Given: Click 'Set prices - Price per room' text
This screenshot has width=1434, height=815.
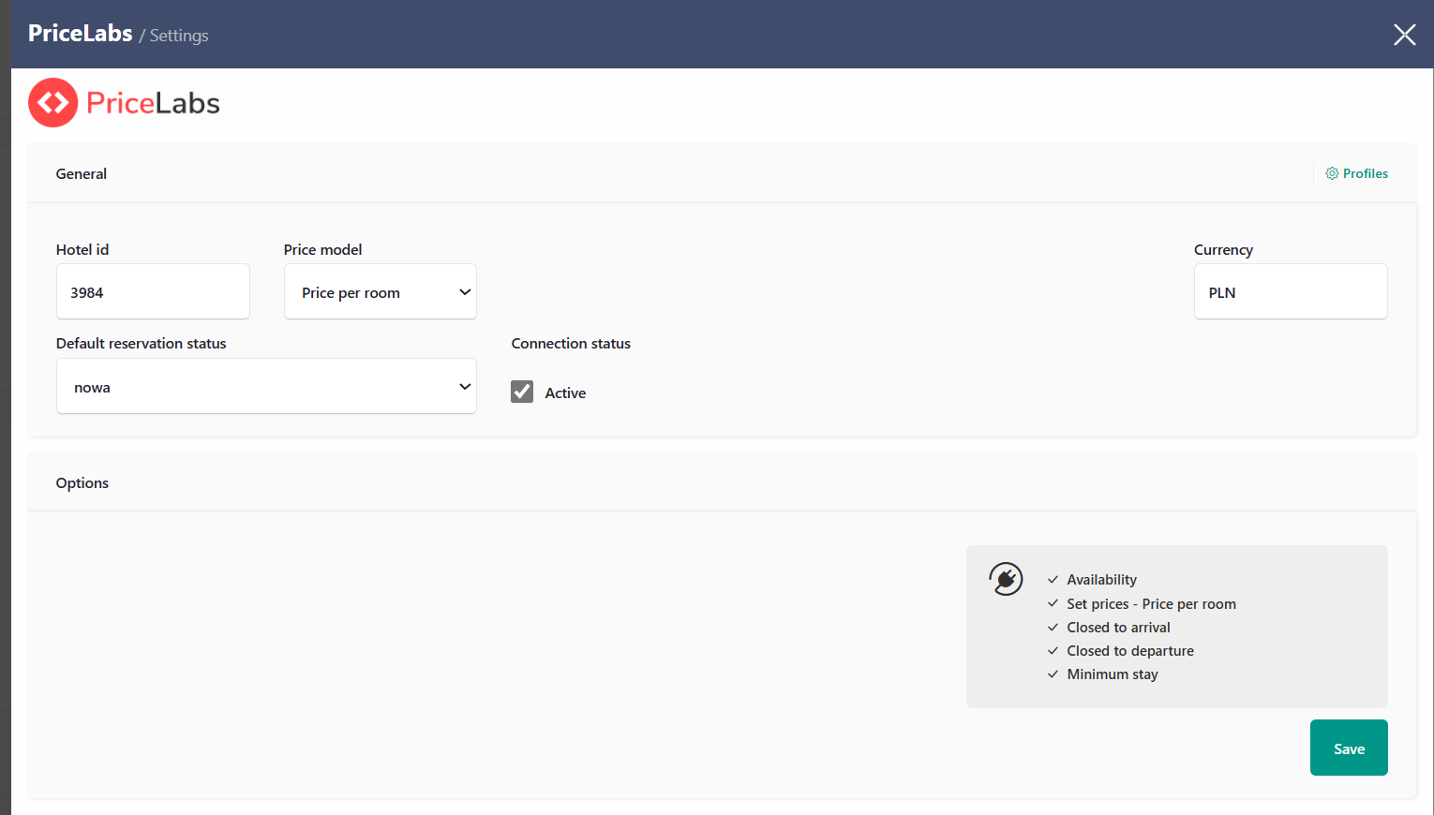Looking at the screenshot, I should [x=1151, y=604].
